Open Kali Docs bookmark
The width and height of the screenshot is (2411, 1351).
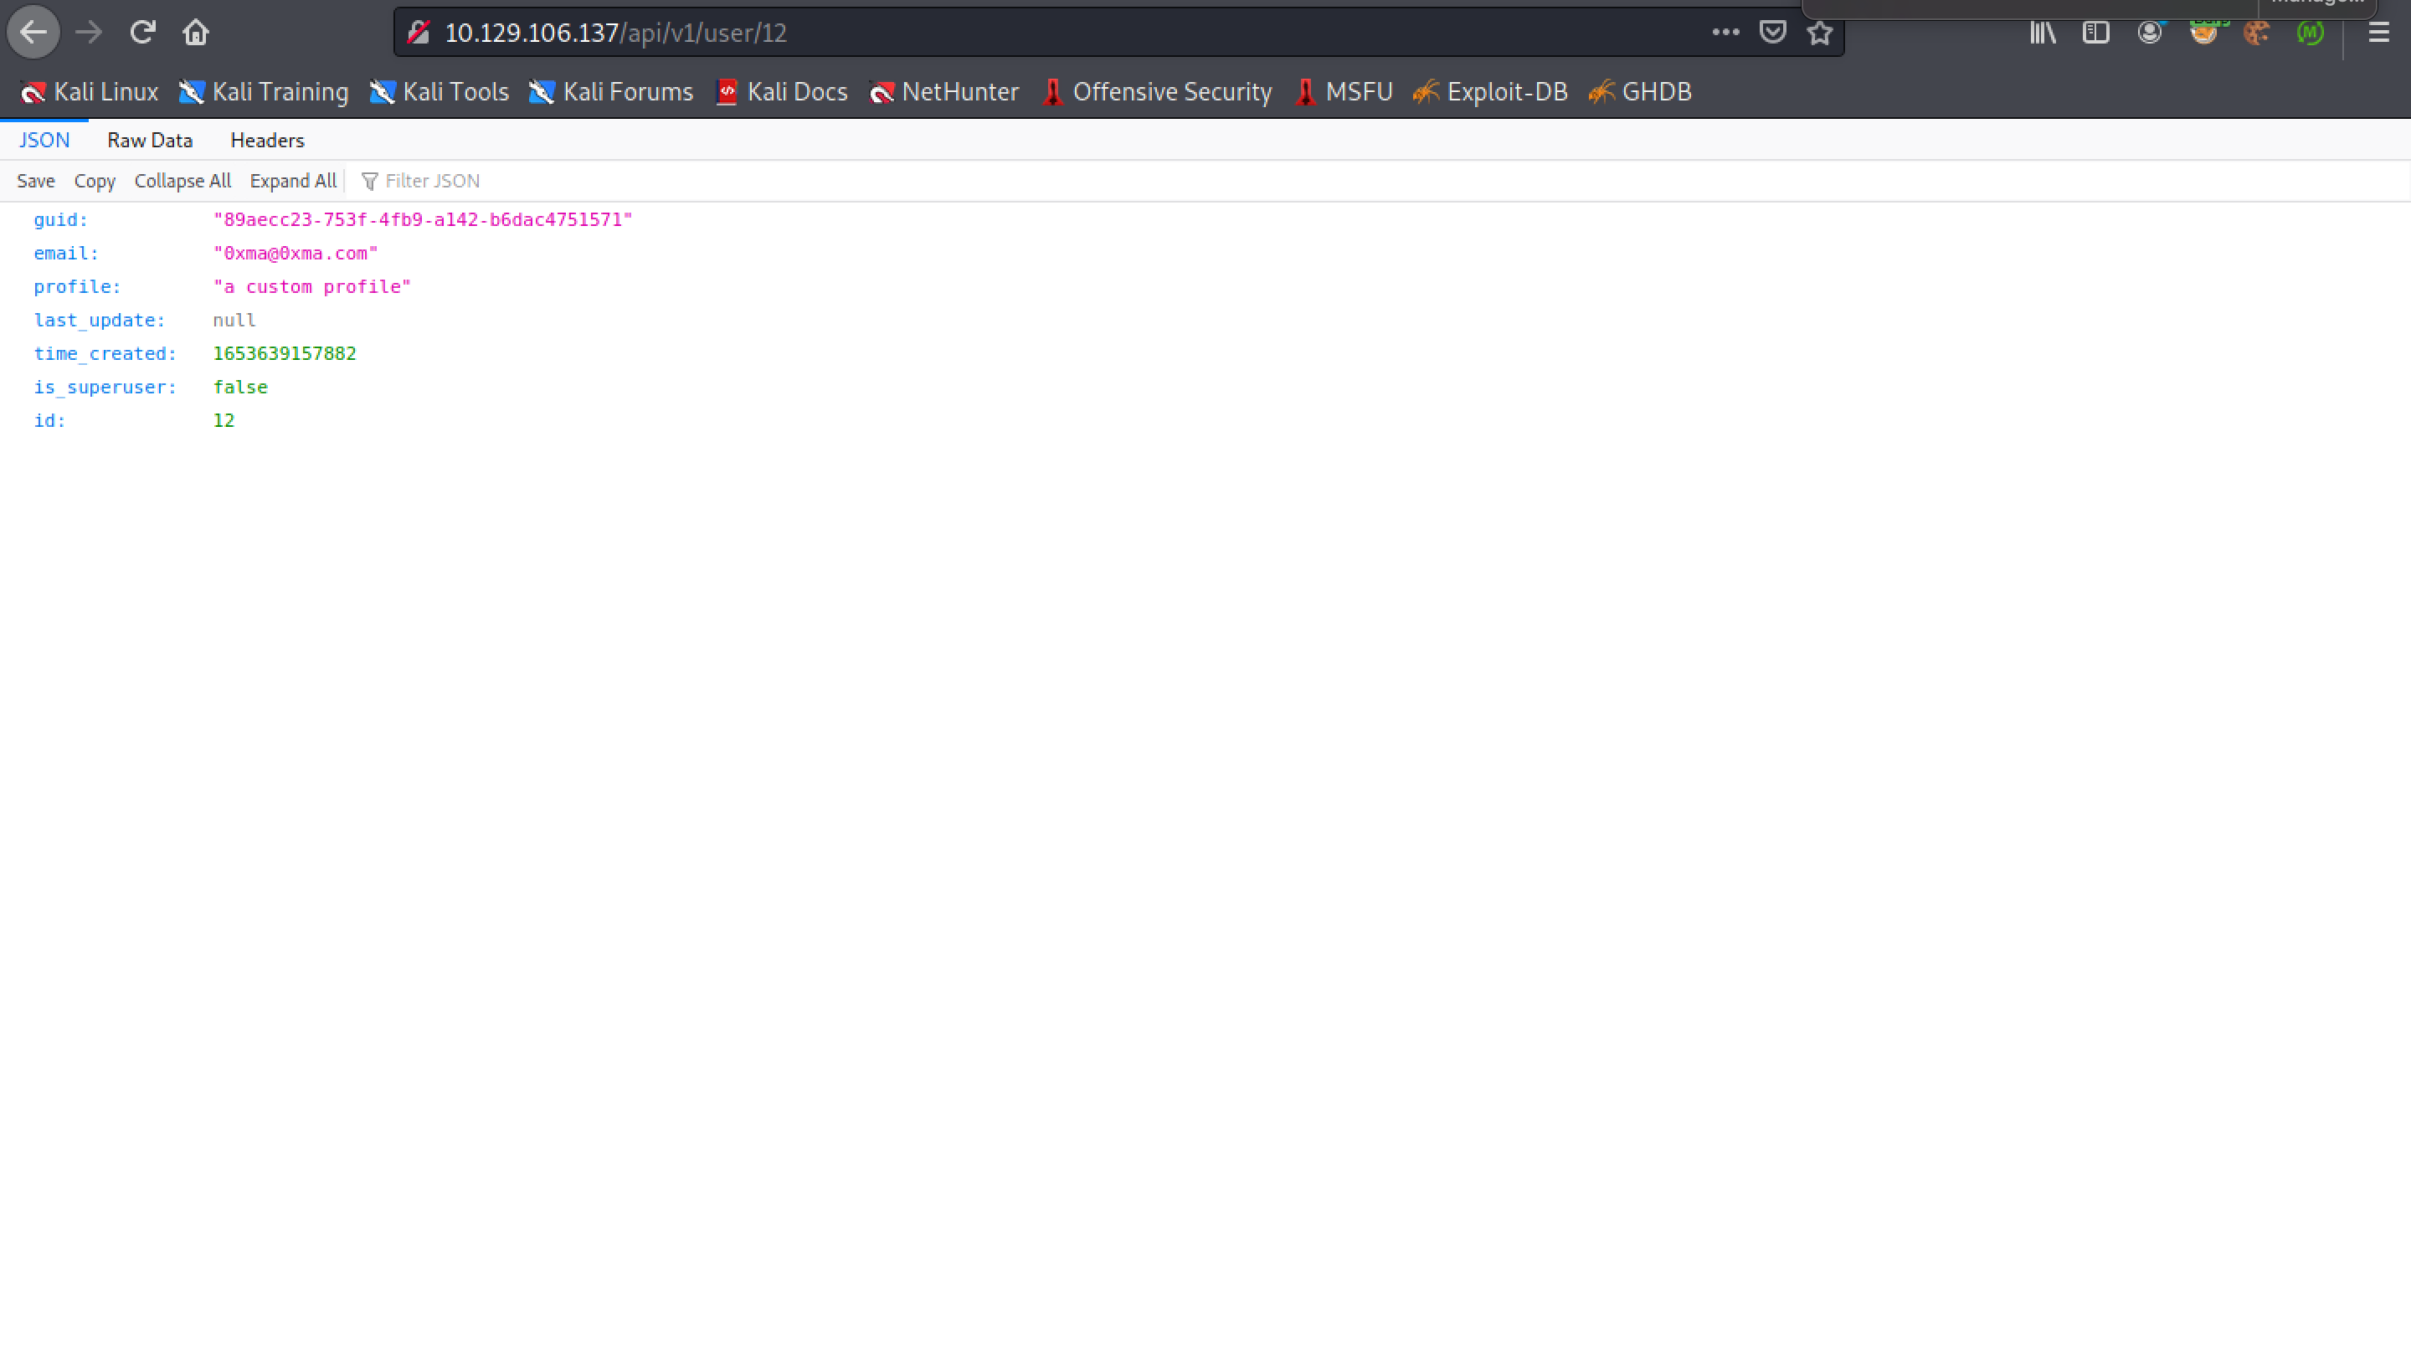(782, 92)
